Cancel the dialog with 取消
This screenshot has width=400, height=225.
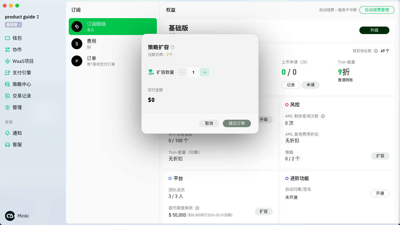coord(209,123)
